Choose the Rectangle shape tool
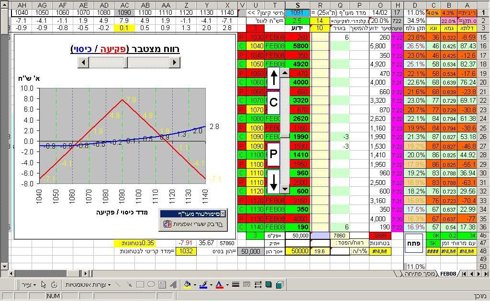Image resolution: width=490 pixels, height=301 pixels. (x=140, y=284)
